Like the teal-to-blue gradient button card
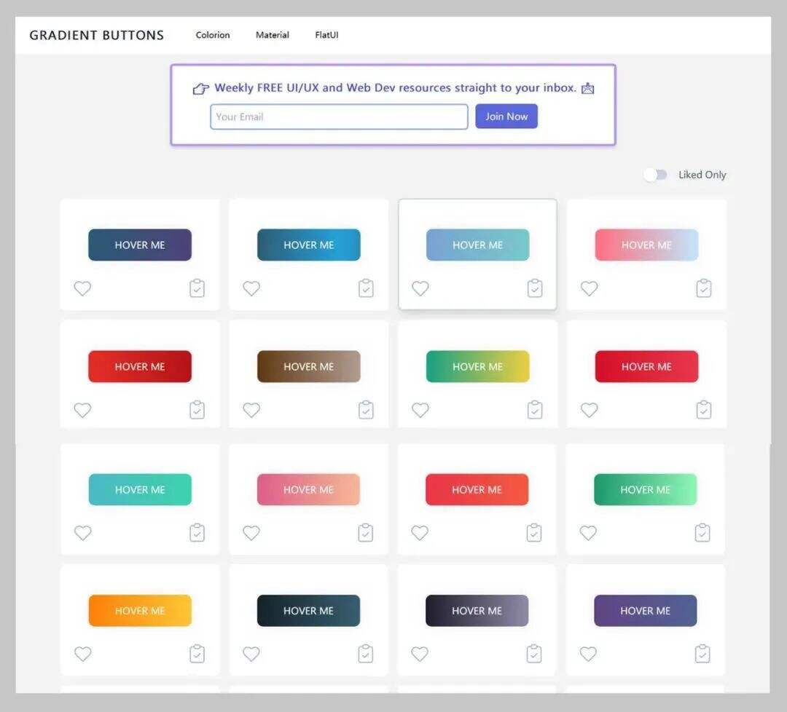The image size is (787, 712). pyautogui.click(x=251, y=288)
